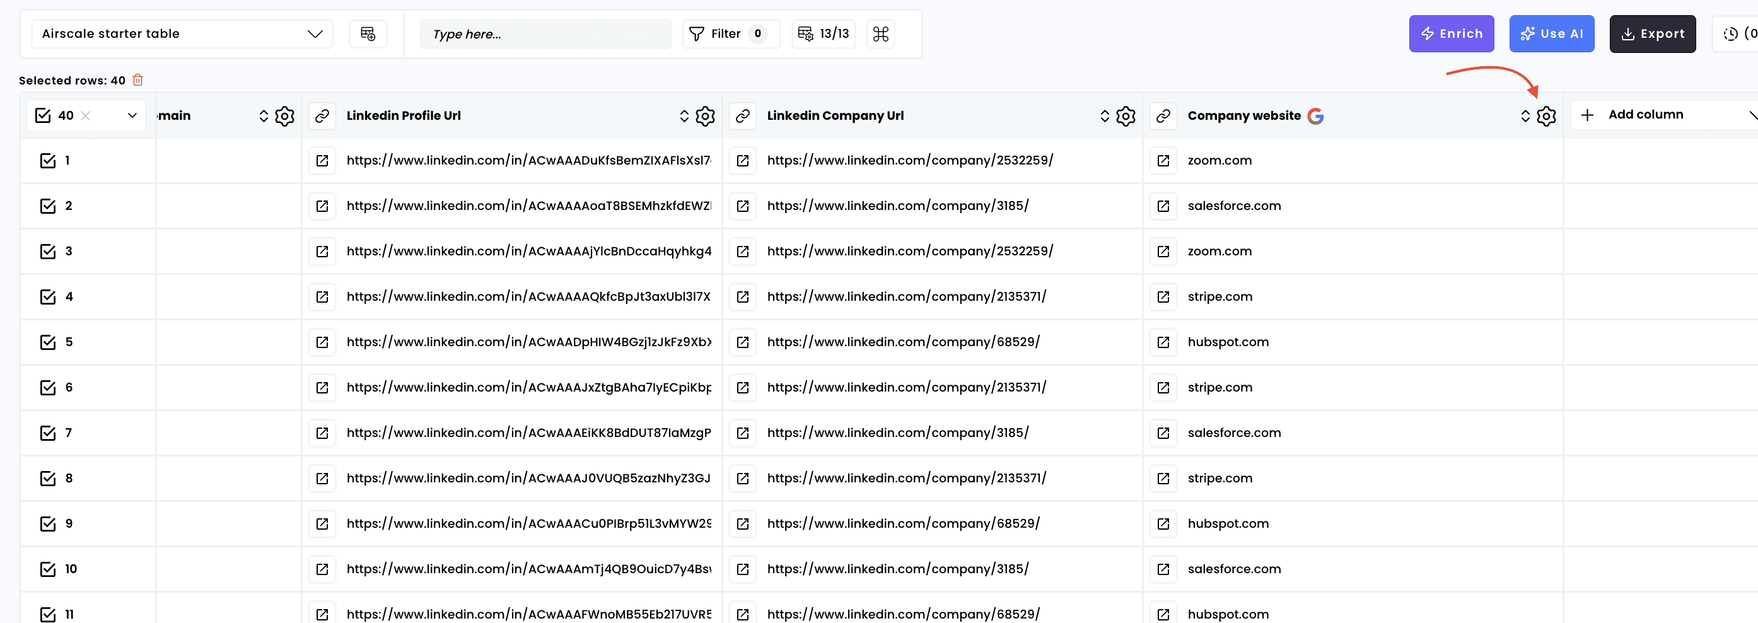Click the company/3185 URL in row 10
Image resolution: width=1758 pixels, height=623 pixels.
(x=897, y=569)
